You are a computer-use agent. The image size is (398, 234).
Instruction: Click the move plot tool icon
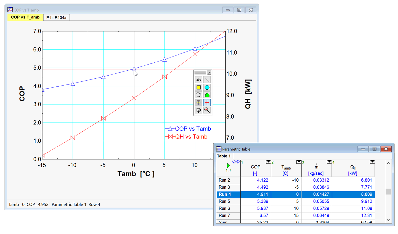pos(198,110)
